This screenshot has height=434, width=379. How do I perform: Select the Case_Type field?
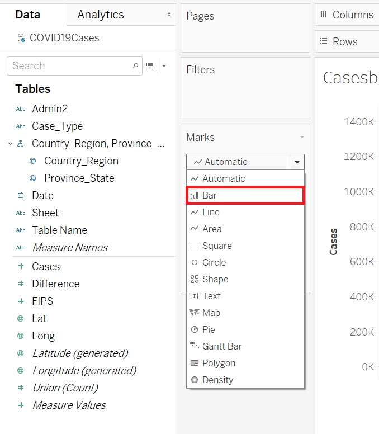(x=58, y=126)
